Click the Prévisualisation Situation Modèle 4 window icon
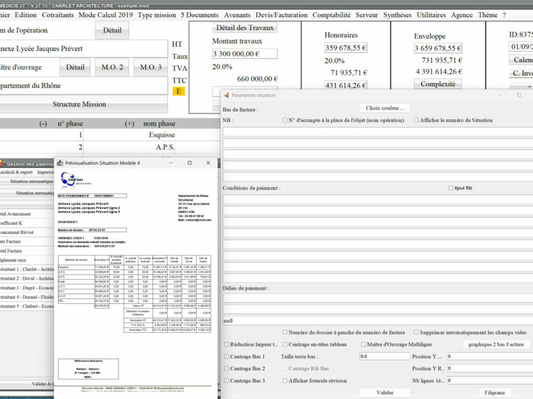533x399 pixels. (x=60, y=162)
